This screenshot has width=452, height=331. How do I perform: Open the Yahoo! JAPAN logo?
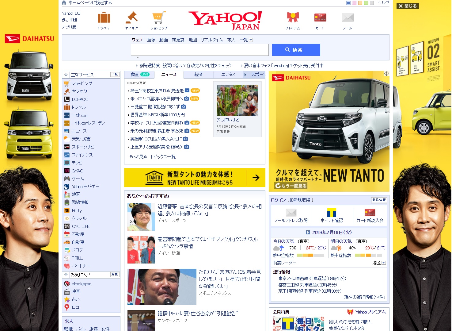pyautogui.click(x=225, y=21)
